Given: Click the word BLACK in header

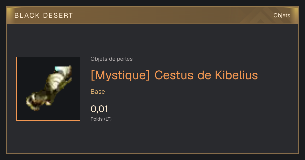Looking at the screenshot, I should (27, 15).
